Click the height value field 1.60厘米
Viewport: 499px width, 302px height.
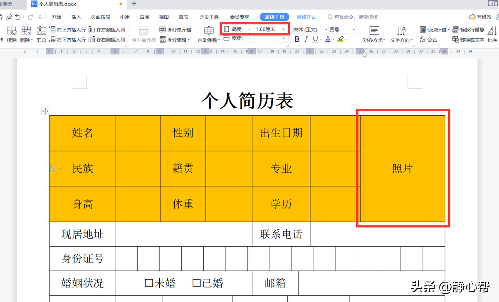pyautogui.click(x=267, y=29)
